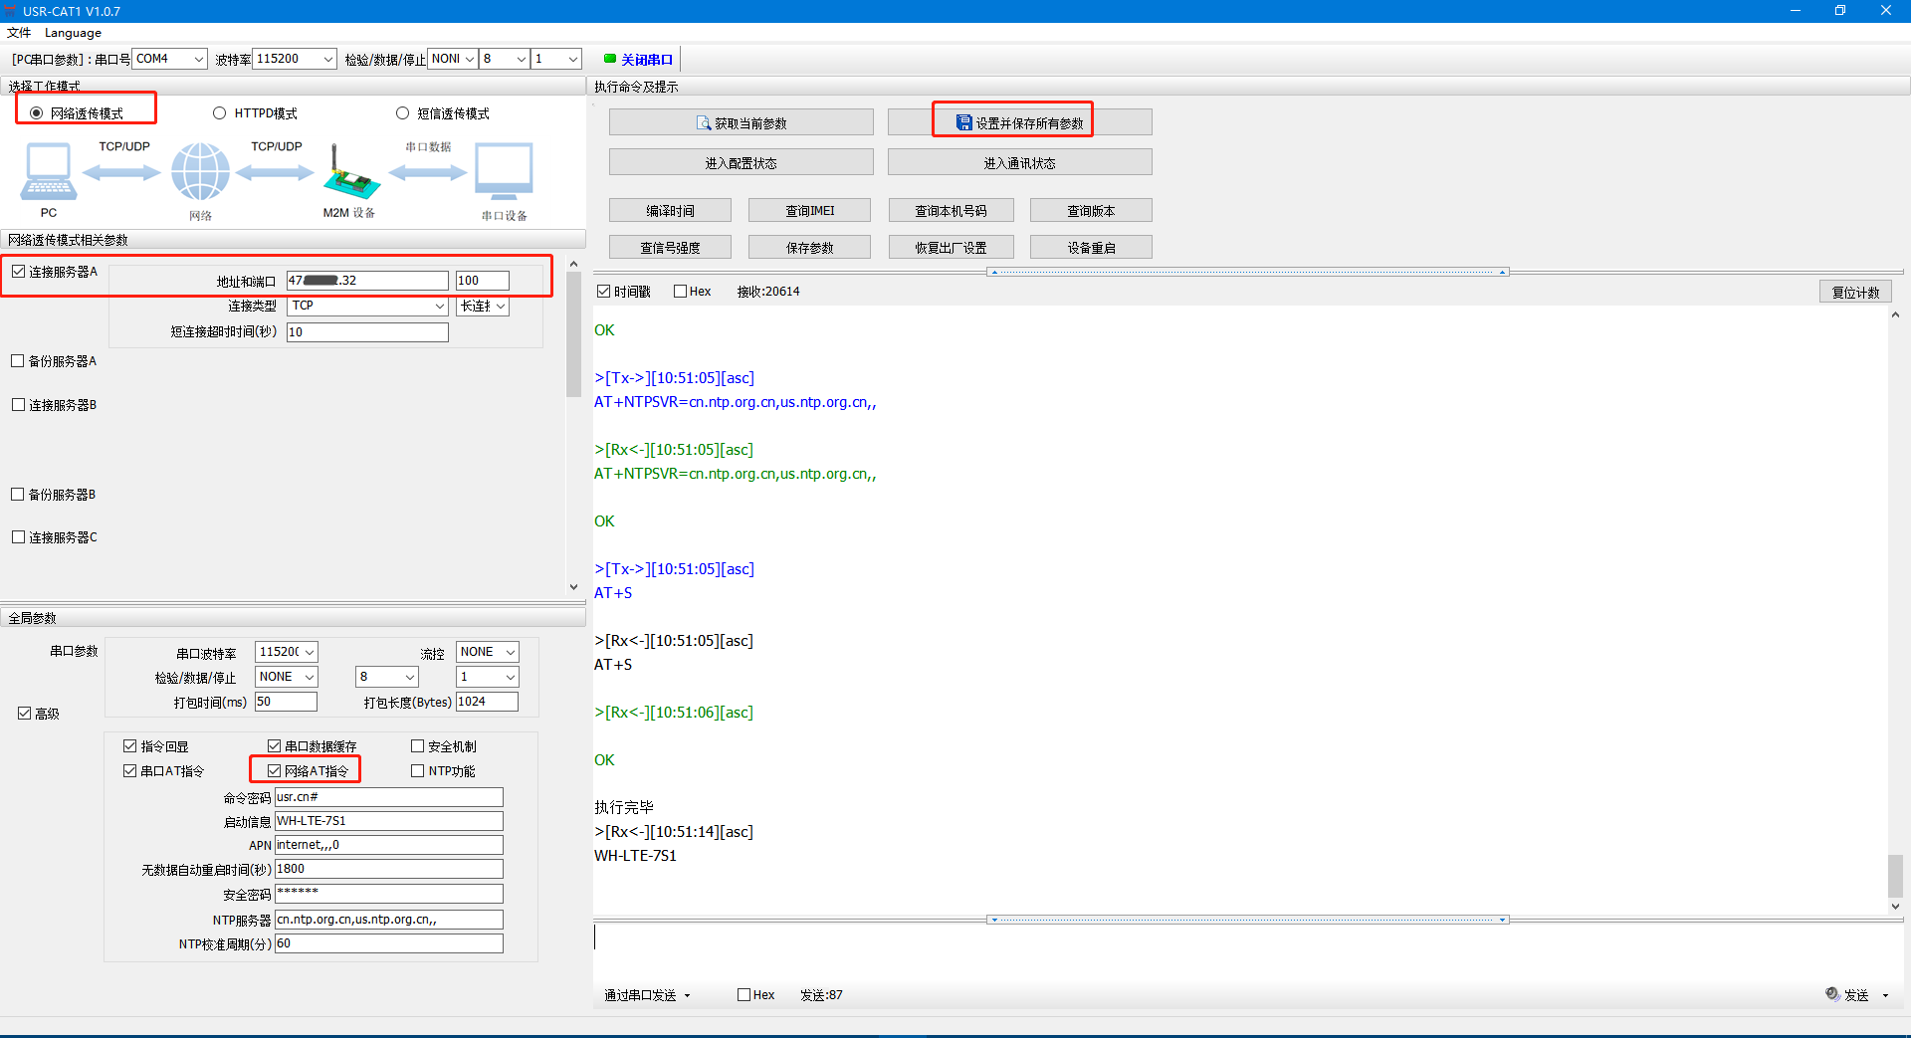Enable 连接服务器C checkbox
Screen dimensions: 1911x1038
tap(18, 537)
